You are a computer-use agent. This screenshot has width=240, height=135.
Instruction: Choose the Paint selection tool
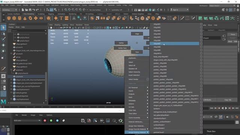click(3, 39)
